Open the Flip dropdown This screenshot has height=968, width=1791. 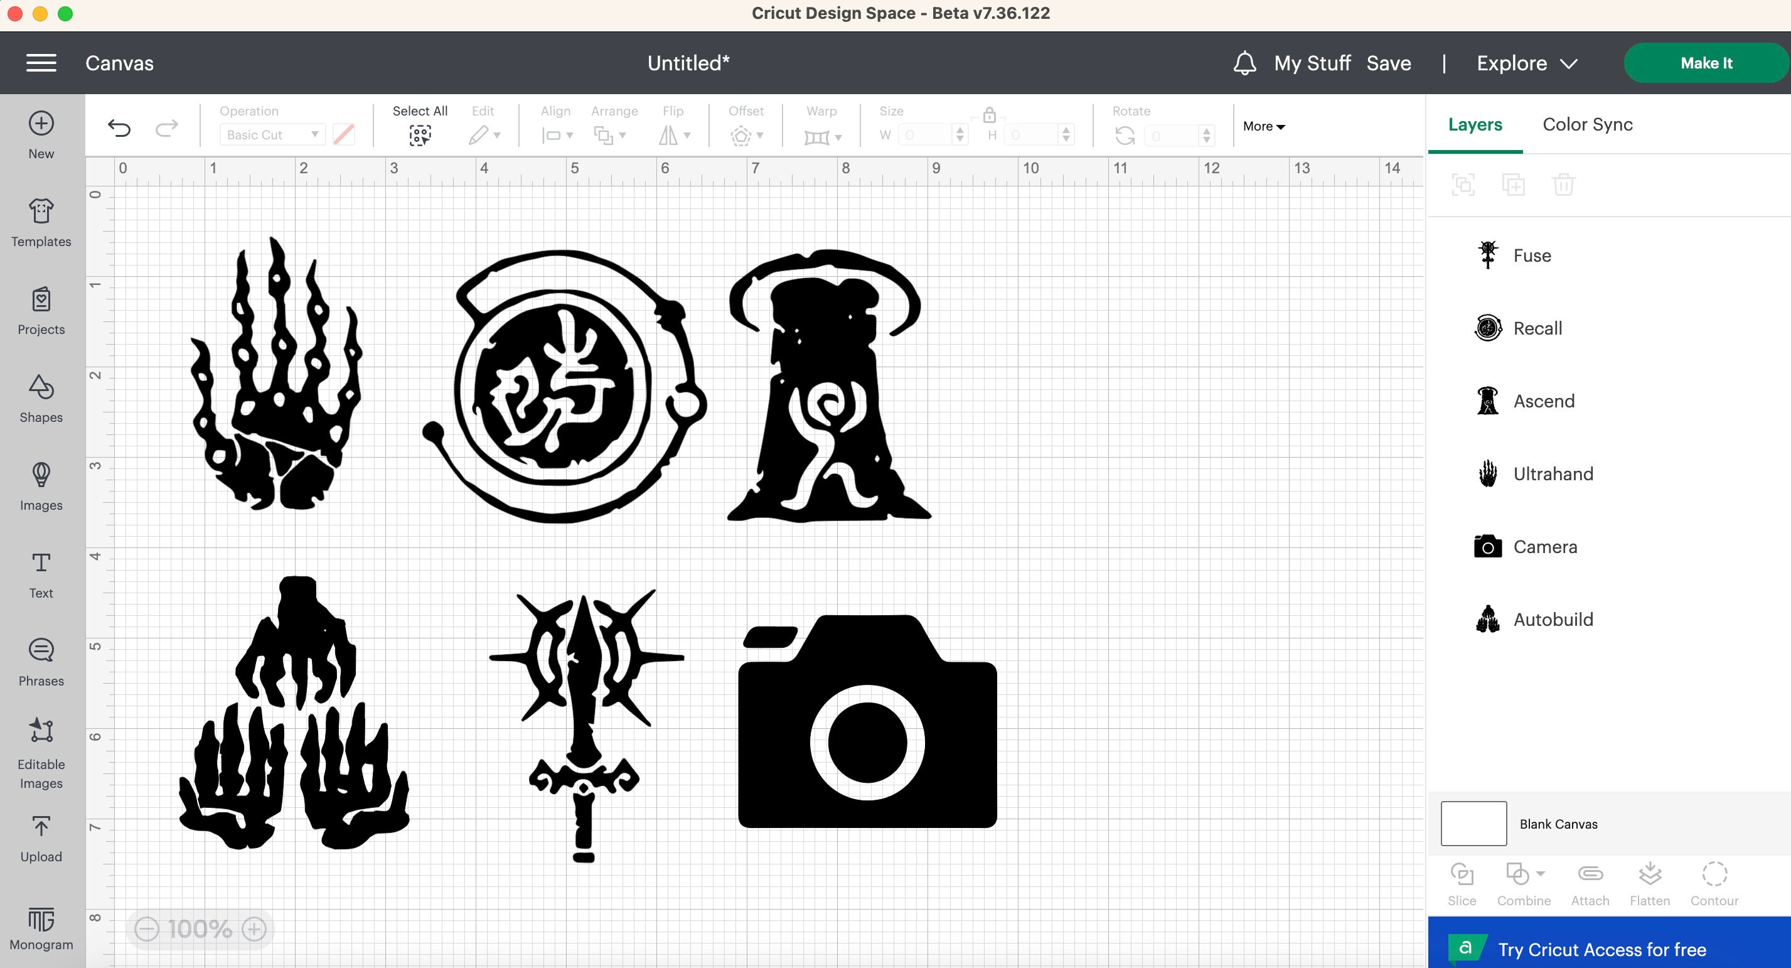675,135
